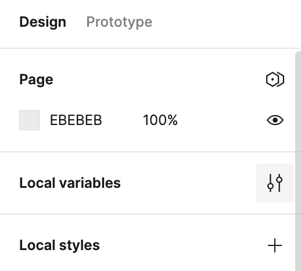The image size is (301, 271).
Task: Expand the Local styles creation menu
Action: click(275, 245)
